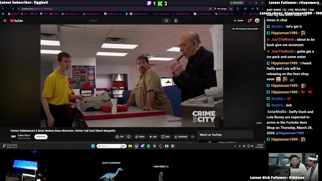The image size is (322, 181).
Task: Open the Home bookmark beside Instagram
Action: point(24,14)
